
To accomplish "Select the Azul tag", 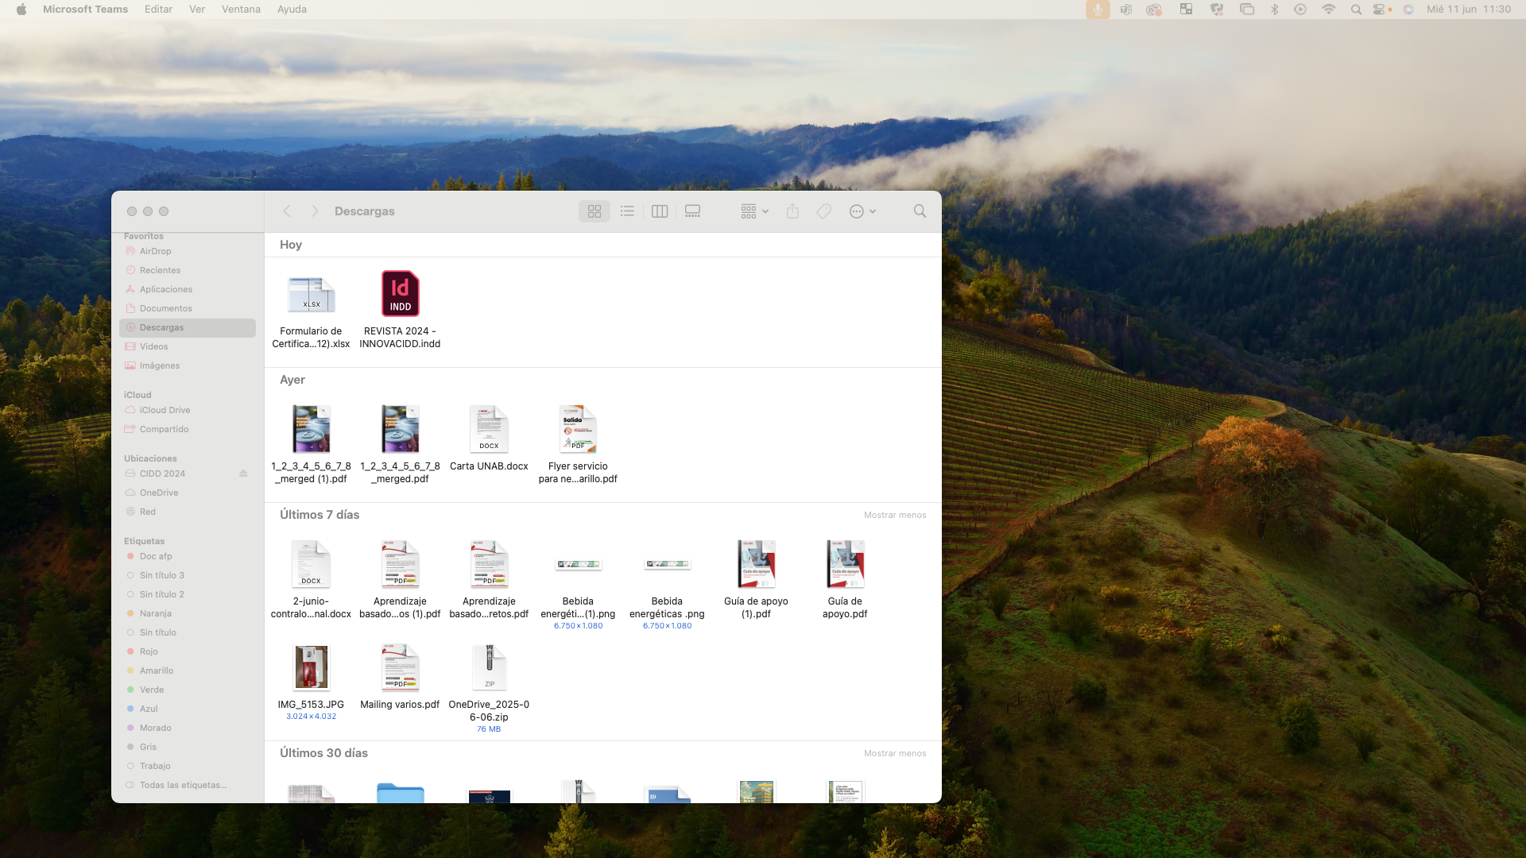I will (188, 709).
